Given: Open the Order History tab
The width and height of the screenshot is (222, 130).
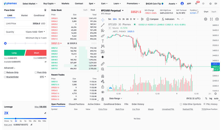Looking at the screenshot, I should 138,104.
